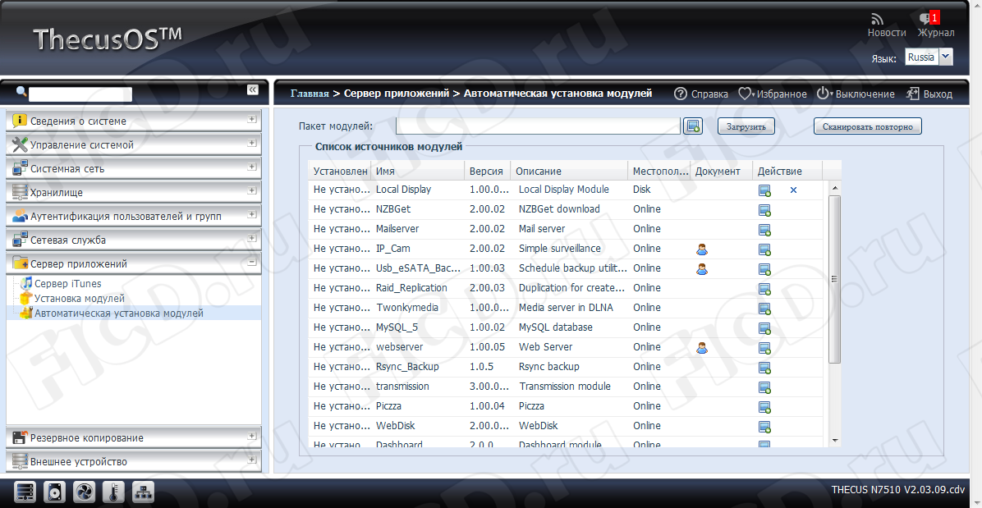This screenshot has width=982, height=508.
Task: Open the document icon for webserver
Action: [701, 347]
